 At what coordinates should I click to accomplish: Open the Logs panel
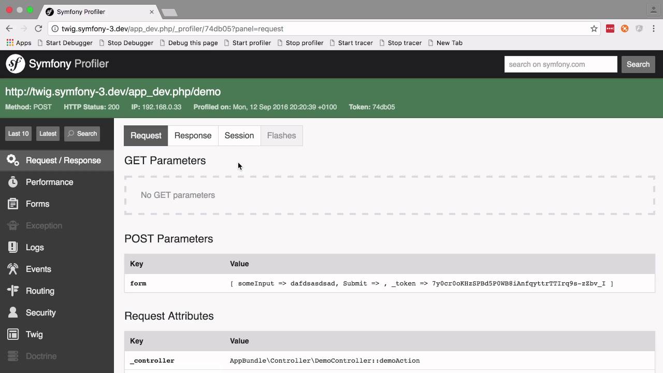[57, 247]
